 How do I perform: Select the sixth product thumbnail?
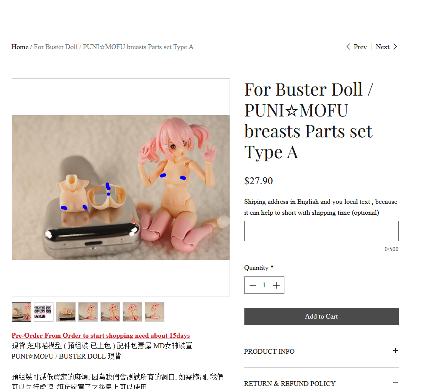[132, 312]
